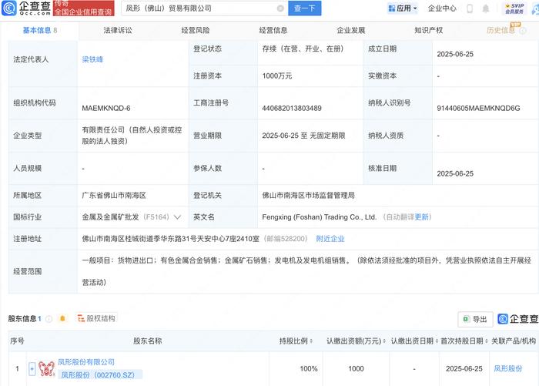Click the 存续 registration status value

[x=303, y=49]
